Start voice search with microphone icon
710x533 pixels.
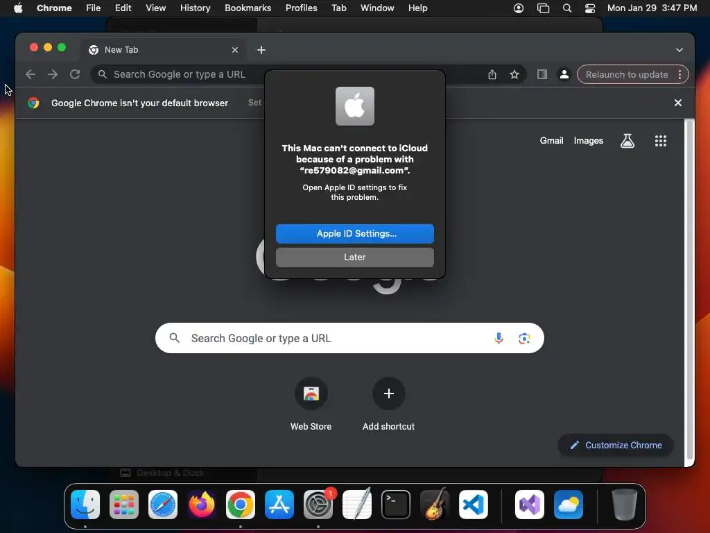[499, 338]
